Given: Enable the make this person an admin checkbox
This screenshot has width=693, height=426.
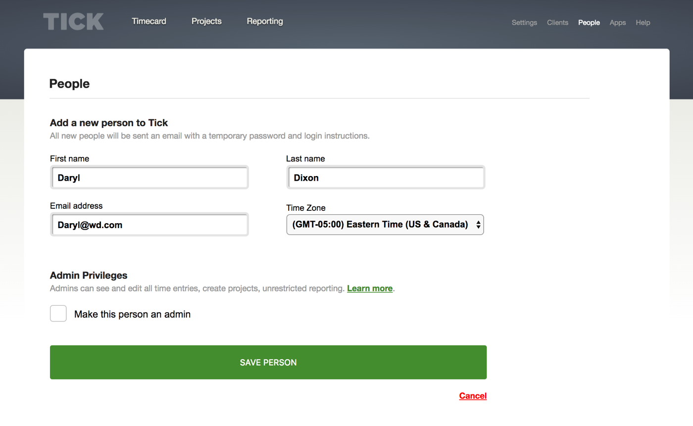Looking at the screenshot, I should 58,313.
